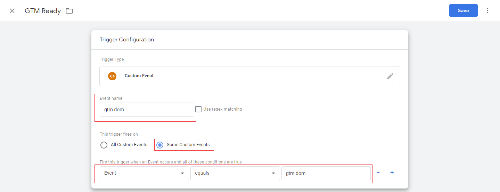
Task: Add a new condition with the plus icon
Action: pos(392,173)
